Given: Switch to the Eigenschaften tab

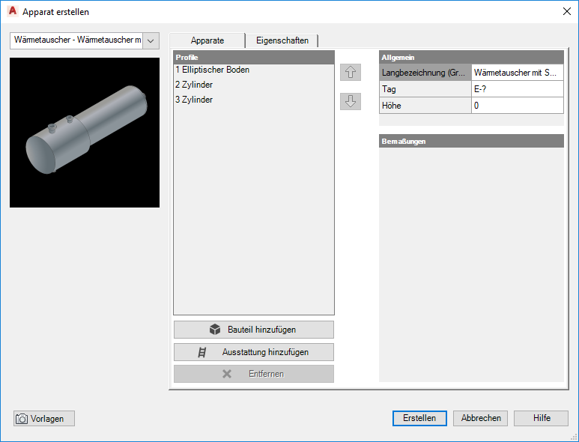Looking at the screenshot, I should [282, 40].
